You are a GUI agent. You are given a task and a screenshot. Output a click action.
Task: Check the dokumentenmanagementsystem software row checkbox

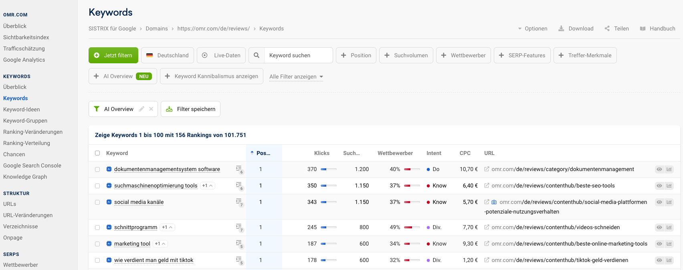(x=97, y=169)
